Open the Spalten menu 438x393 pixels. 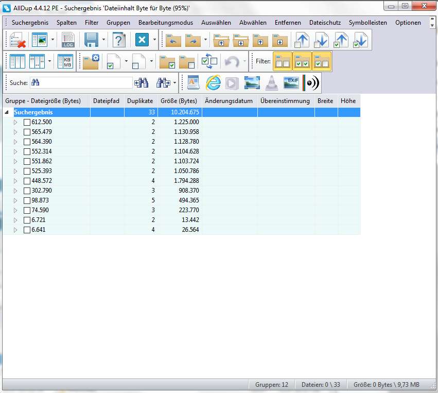(x=66, y=23)
